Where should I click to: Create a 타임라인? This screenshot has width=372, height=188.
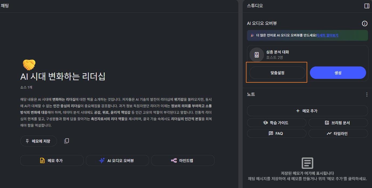[x=338, y=133]
